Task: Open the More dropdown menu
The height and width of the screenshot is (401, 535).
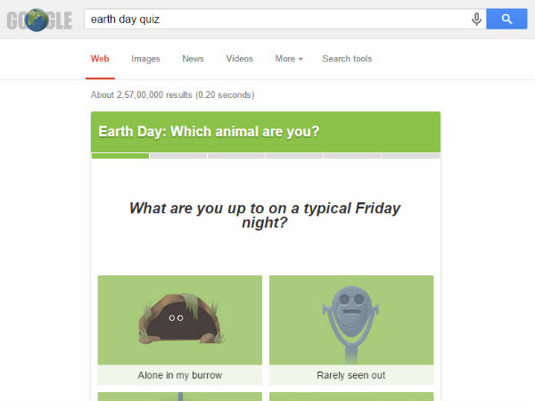Action: point(288,59)
